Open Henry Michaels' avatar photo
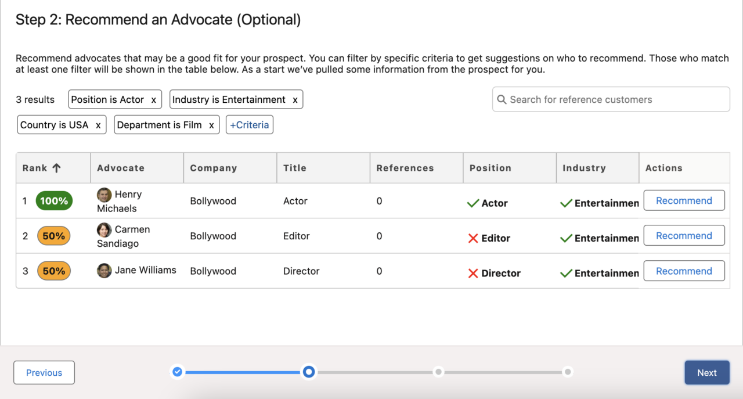The height and width of the screenshot is (399, 743). 104,195
